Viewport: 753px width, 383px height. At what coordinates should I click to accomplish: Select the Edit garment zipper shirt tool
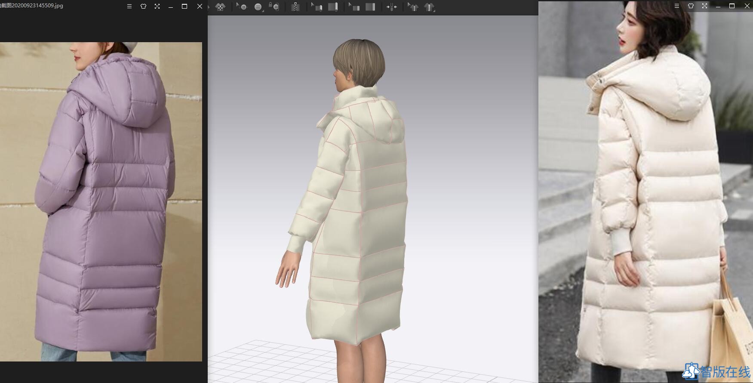[413, 7]
